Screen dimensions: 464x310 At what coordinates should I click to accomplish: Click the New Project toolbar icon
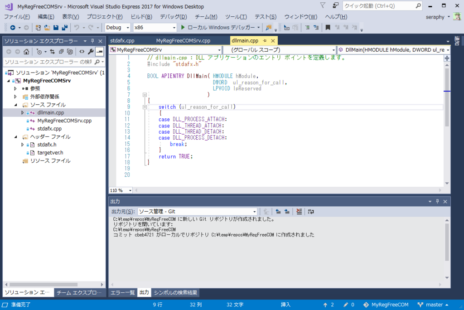38,28
